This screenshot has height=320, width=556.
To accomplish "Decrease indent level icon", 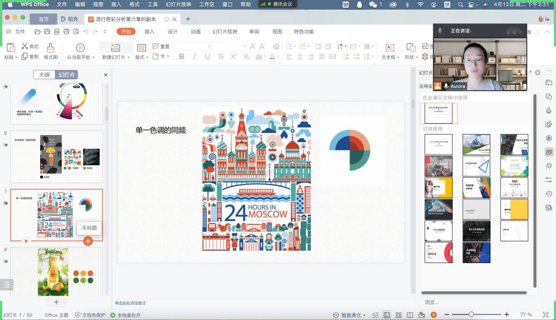I will [318, 46].
